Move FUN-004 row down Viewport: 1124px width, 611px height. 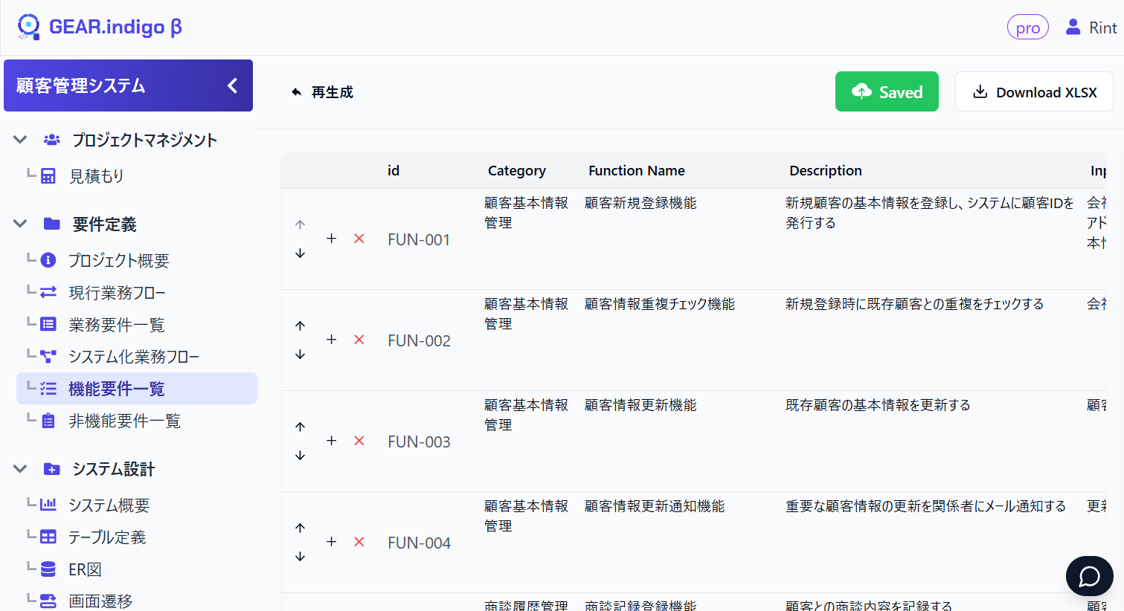[300, 557]
